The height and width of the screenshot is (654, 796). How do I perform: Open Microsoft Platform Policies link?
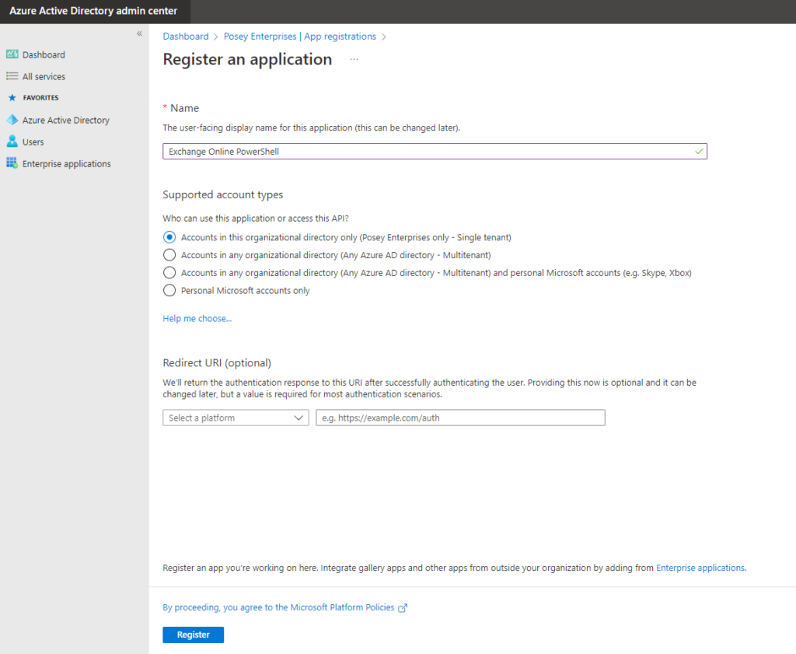click(278, 607)
